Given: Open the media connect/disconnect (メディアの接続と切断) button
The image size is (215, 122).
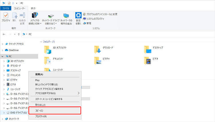Looking at the screenshot, I should coord(35,19).
